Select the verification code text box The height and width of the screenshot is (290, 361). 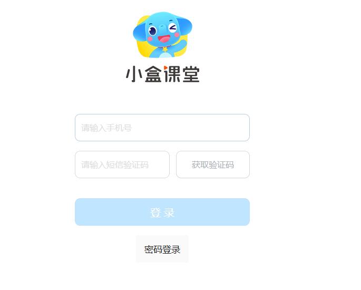click(122, 165)
